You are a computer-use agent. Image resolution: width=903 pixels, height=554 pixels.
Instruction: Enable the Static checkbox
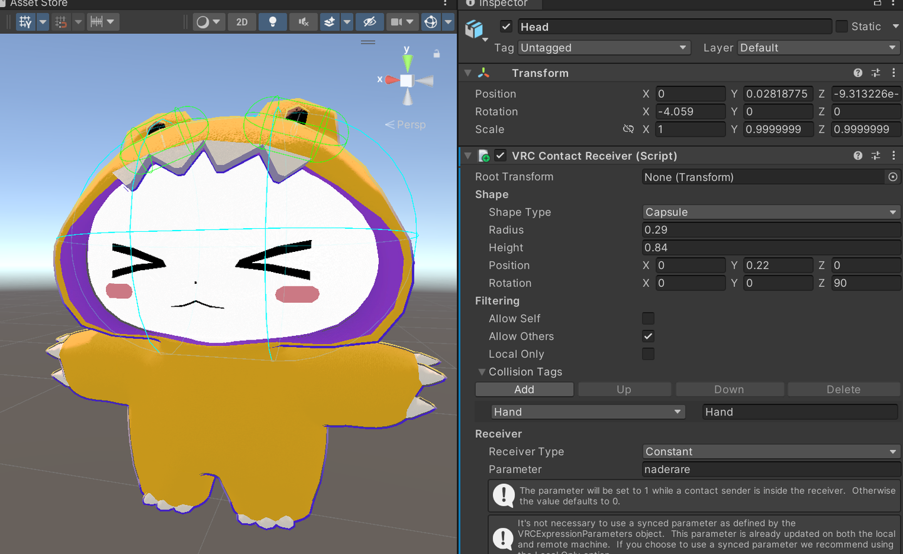[842, 26]
